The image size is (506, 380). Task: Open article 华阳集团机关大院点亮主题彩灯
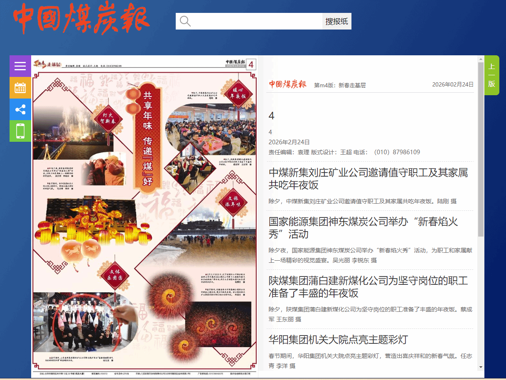click(x=338, y=340)
